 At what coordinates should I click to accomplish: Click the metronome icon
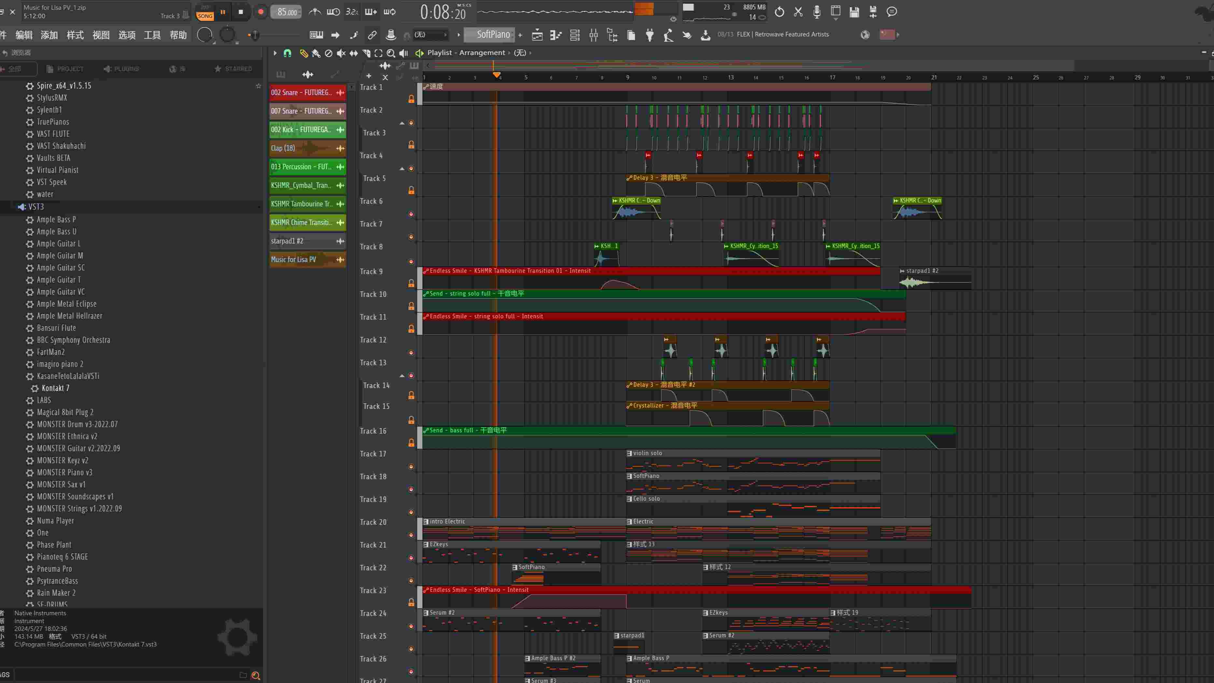pyautogui.click(x=315, y=12)
